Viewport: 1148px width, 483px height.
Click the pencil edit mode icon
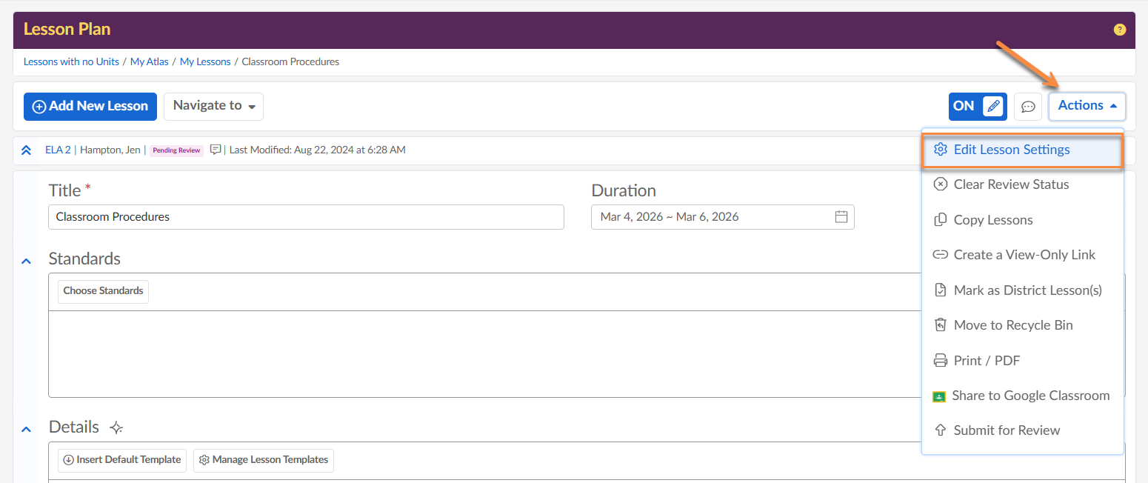click(993, 107)
